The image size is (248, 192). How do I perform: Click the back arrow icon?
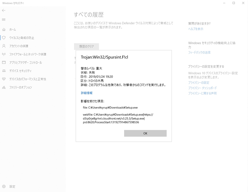[4, 11]
